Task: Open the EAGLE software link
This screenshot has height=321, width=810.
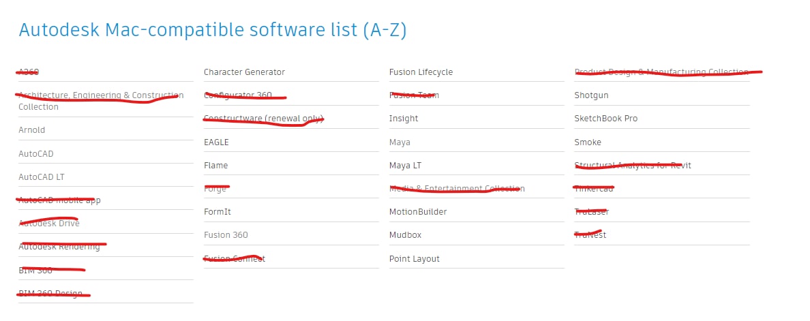Action: pos(216,142)
